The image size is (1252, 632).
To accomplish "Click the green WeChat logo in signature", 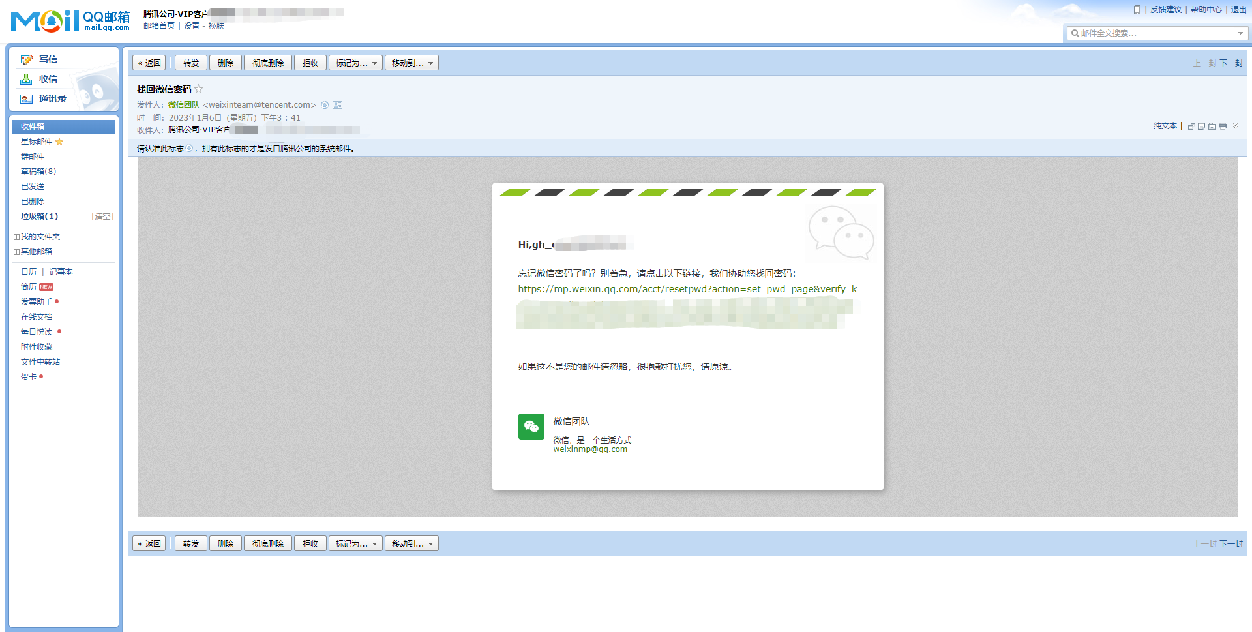I will tap(531, 427).
